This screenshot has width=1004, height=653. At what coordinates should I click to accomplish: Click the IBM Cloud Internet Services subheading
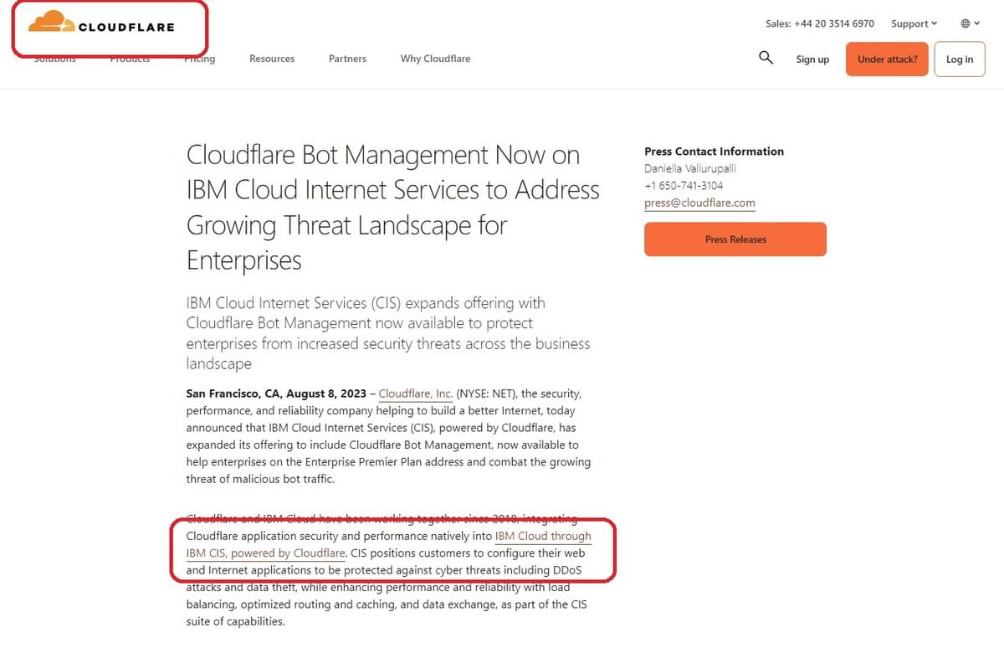coord(388,333)
